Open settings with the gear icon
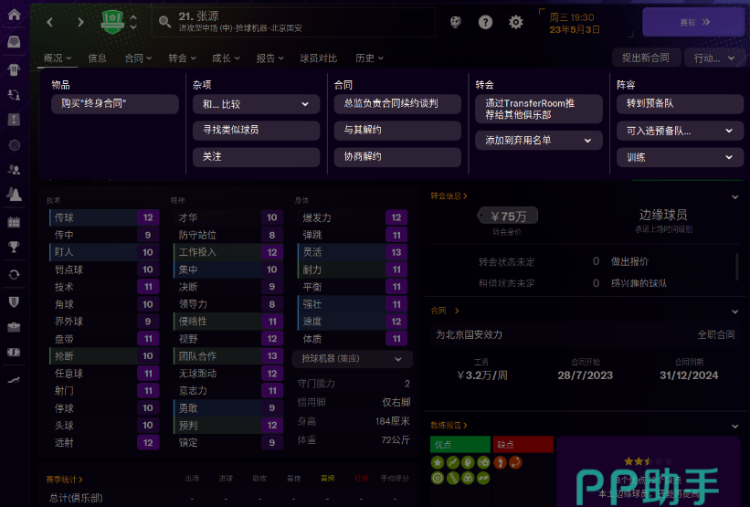 point(515,22)
